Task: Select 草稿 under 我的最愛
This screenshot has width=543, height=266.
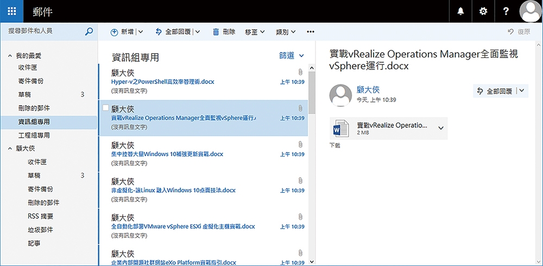Action: (24, 95)
